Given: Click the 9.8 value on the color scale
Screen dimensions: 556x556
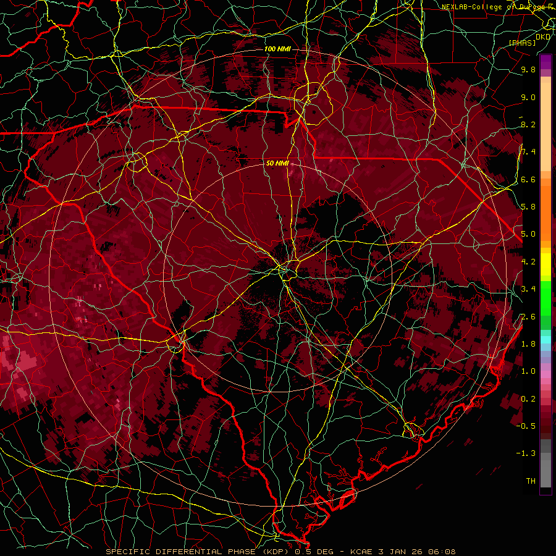Looking at the screenshot, I should tap(528, 69).
